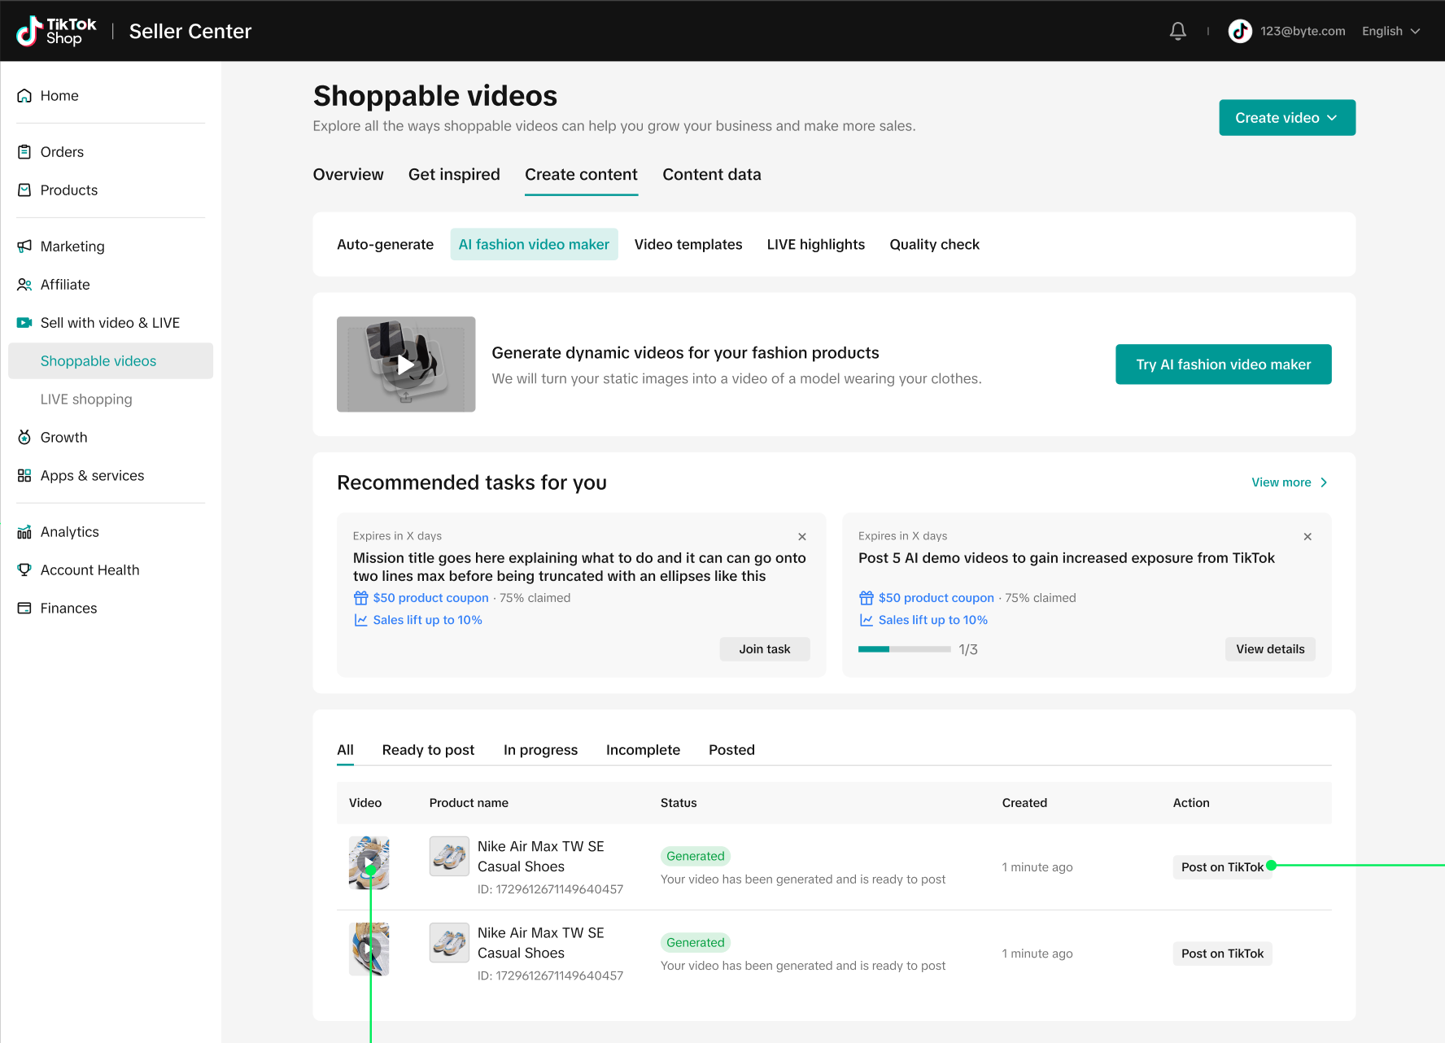Play the AI fashion promo video thumbnail
This screenshot has width=1445, height=1043.
coord(405,364)
